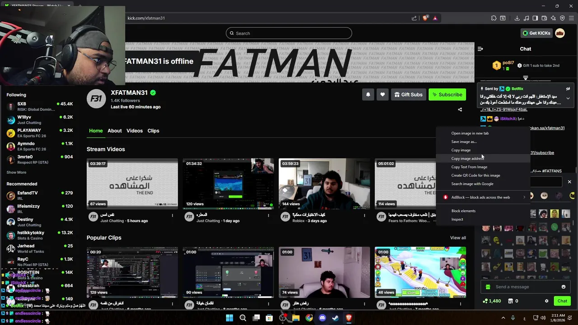Image resolution: width=578 pixels, height=325 pixels.
Task: Expand the AdBlock submenu arrow
Action: click(524, 197)
